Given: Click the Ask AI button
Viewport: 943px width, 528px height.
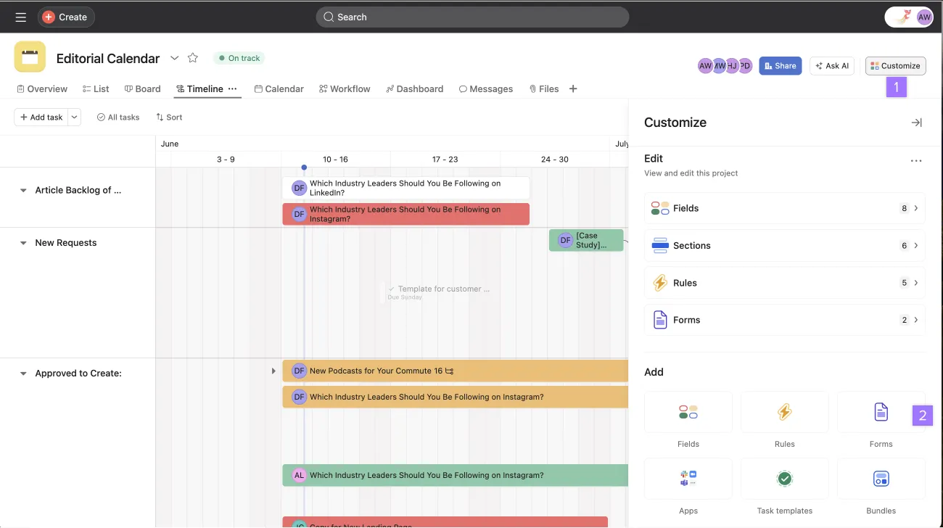Looking at the screenshot, I should click(x=832, y=65).
